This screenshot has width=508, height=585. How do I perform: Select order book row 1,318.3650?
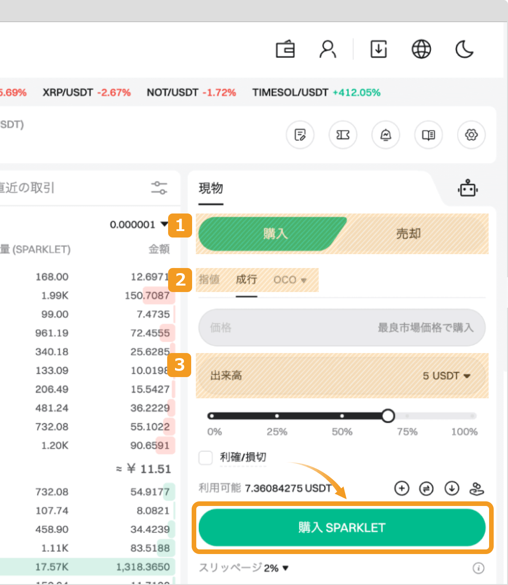point(88,567)
